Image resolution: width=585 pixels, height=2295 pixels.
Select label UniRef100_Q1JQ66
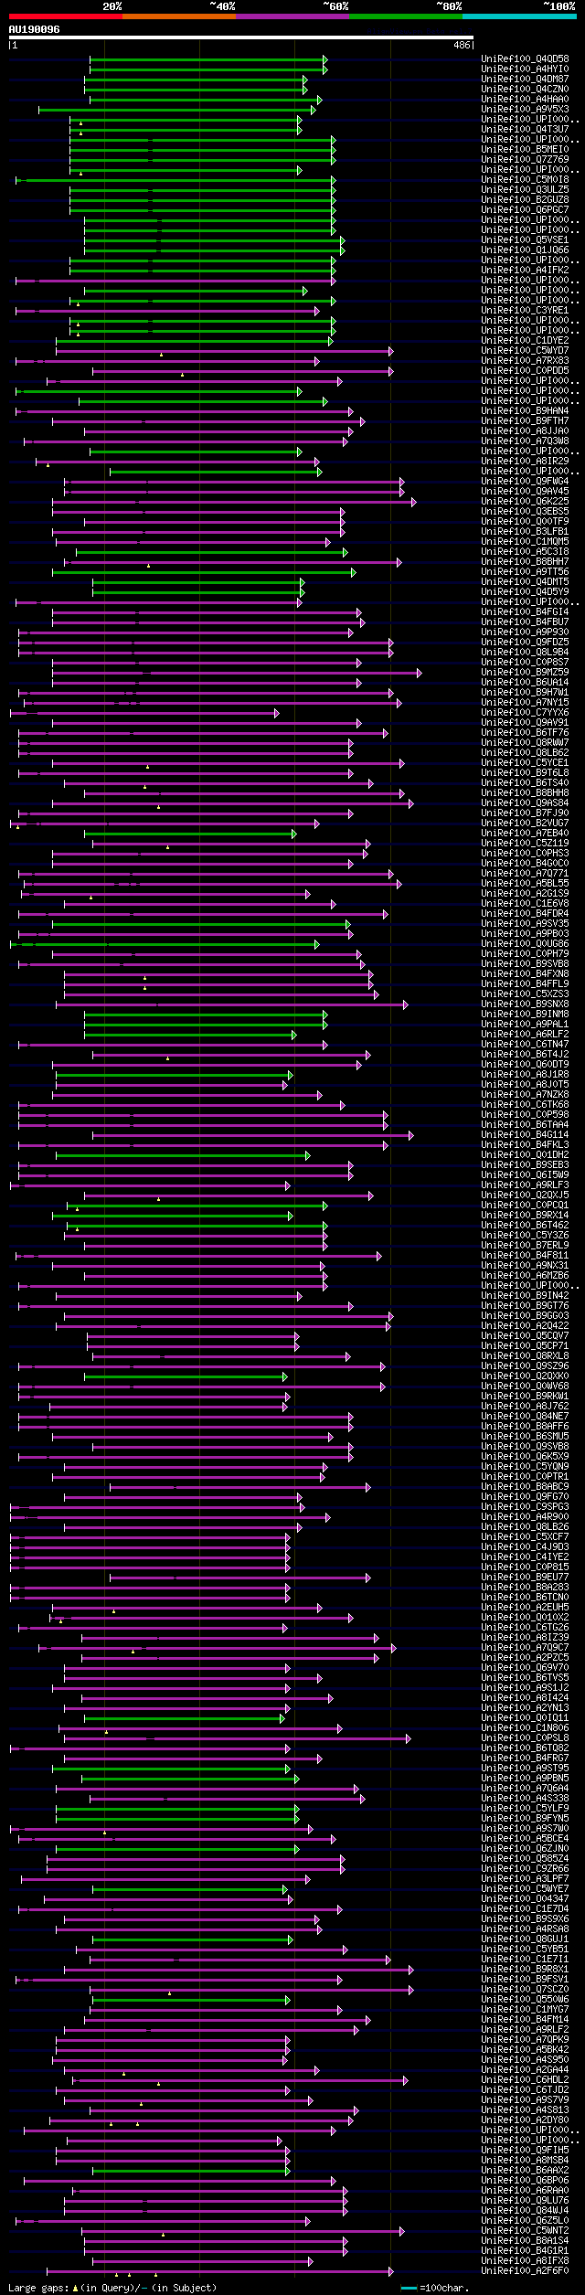tap(525, 250)
